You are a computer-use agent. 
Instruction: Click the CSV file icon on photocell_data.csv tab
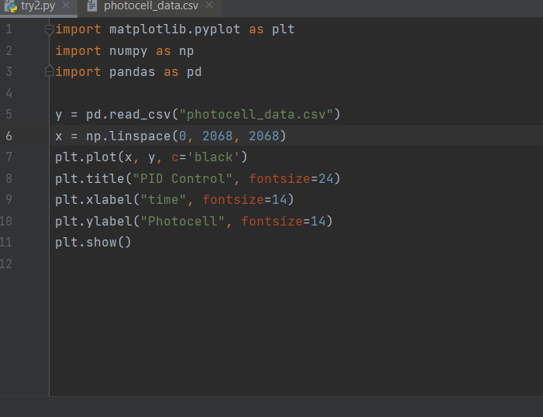[92, 6]
